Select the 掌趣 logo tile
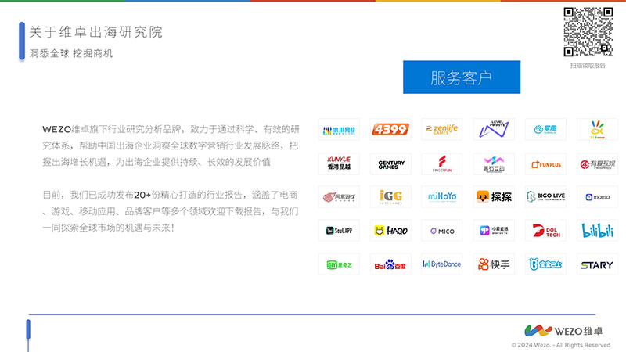 [545, 129]
